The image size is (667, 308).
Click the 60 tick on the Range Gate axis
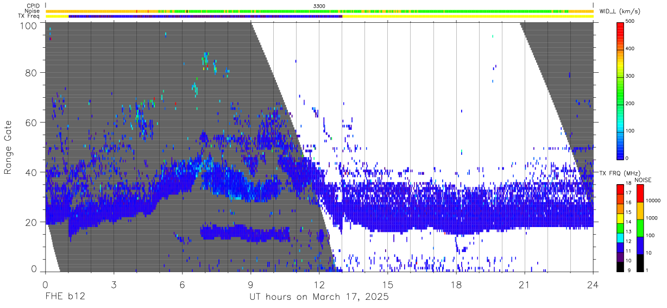tap(32, 122)
